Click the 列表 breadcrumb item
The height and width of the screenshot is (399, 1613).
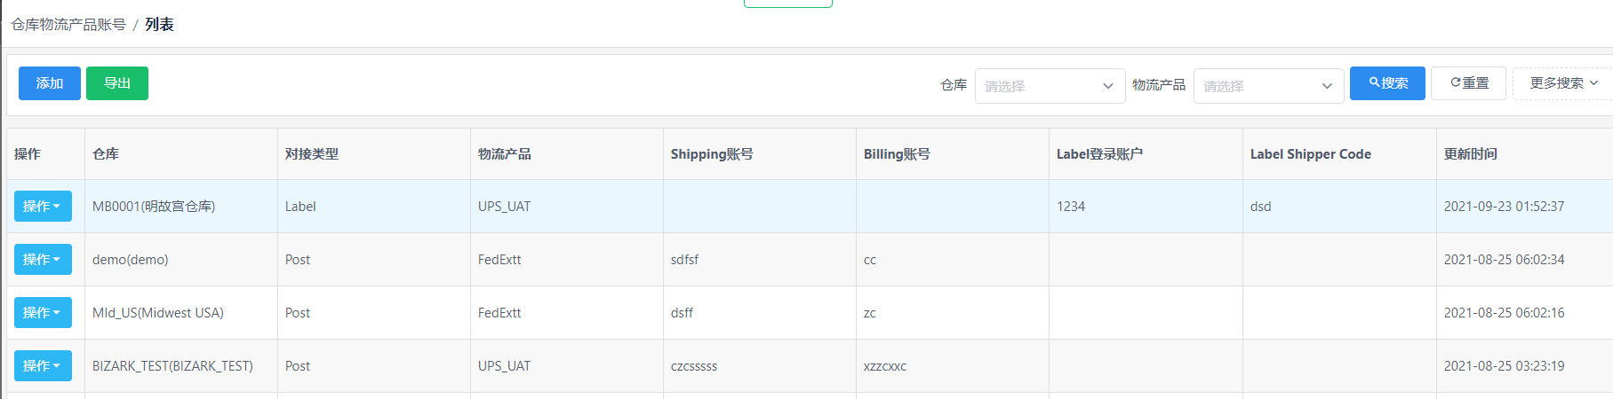[159, 25]
